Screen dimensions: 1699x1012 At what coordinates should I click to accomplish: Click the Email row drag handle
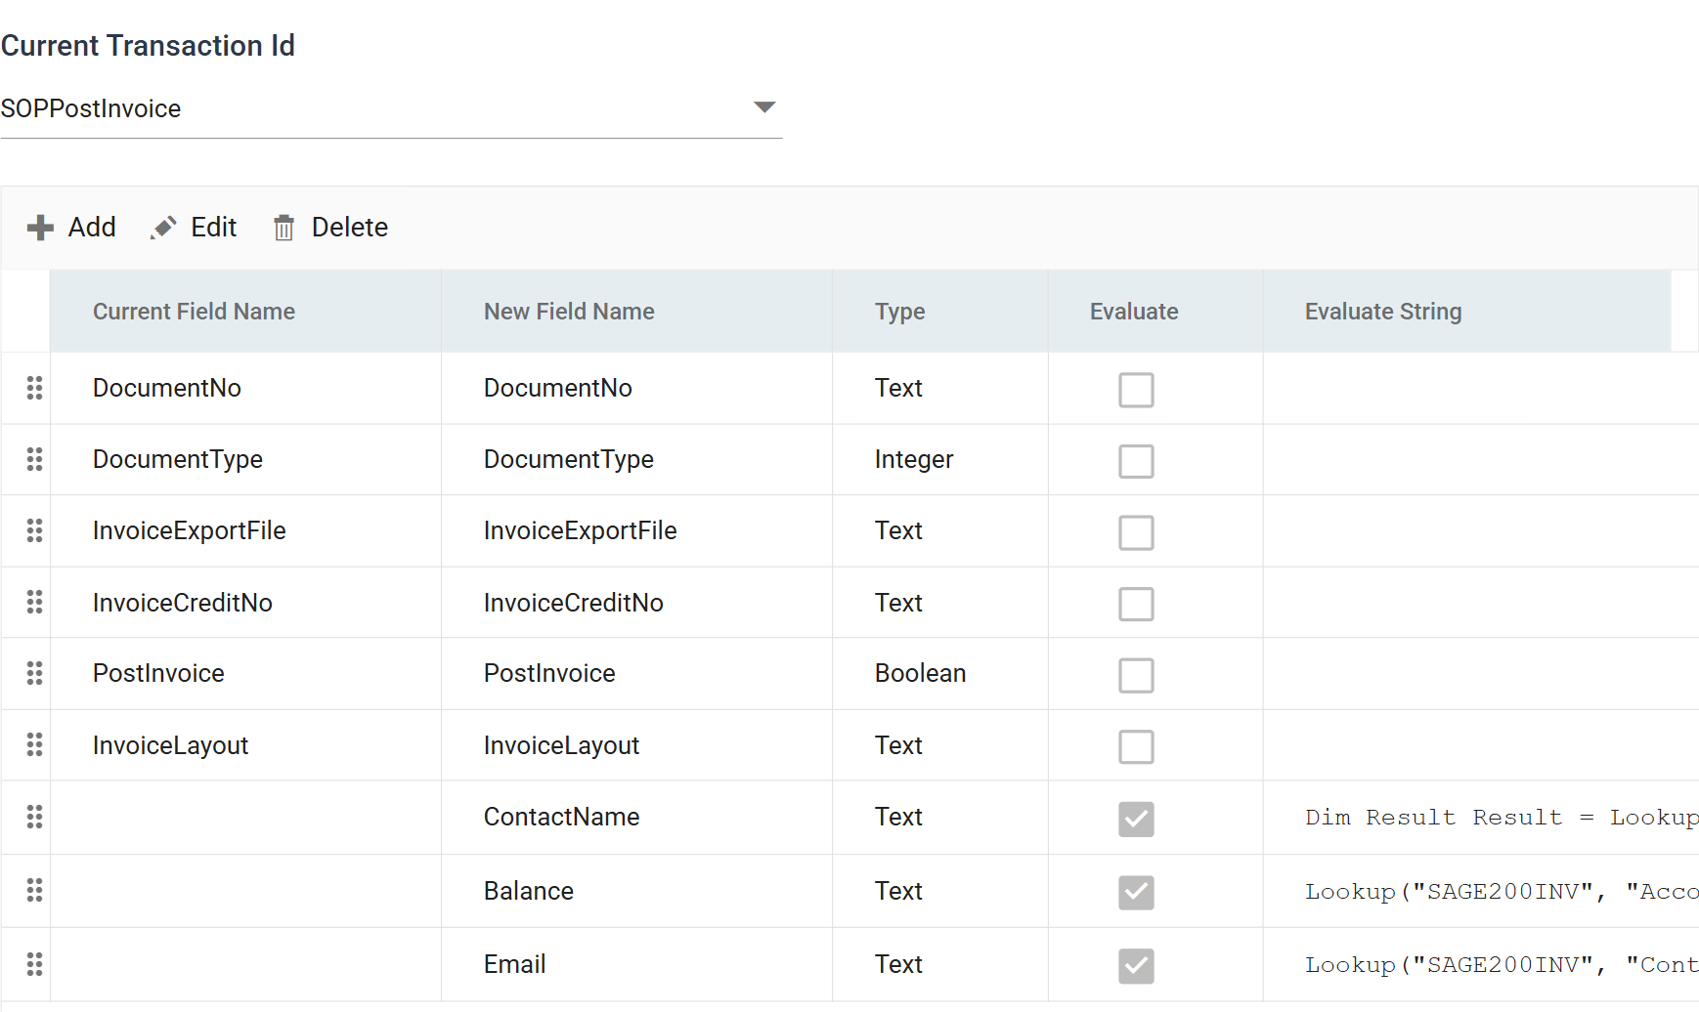(34, 964)
